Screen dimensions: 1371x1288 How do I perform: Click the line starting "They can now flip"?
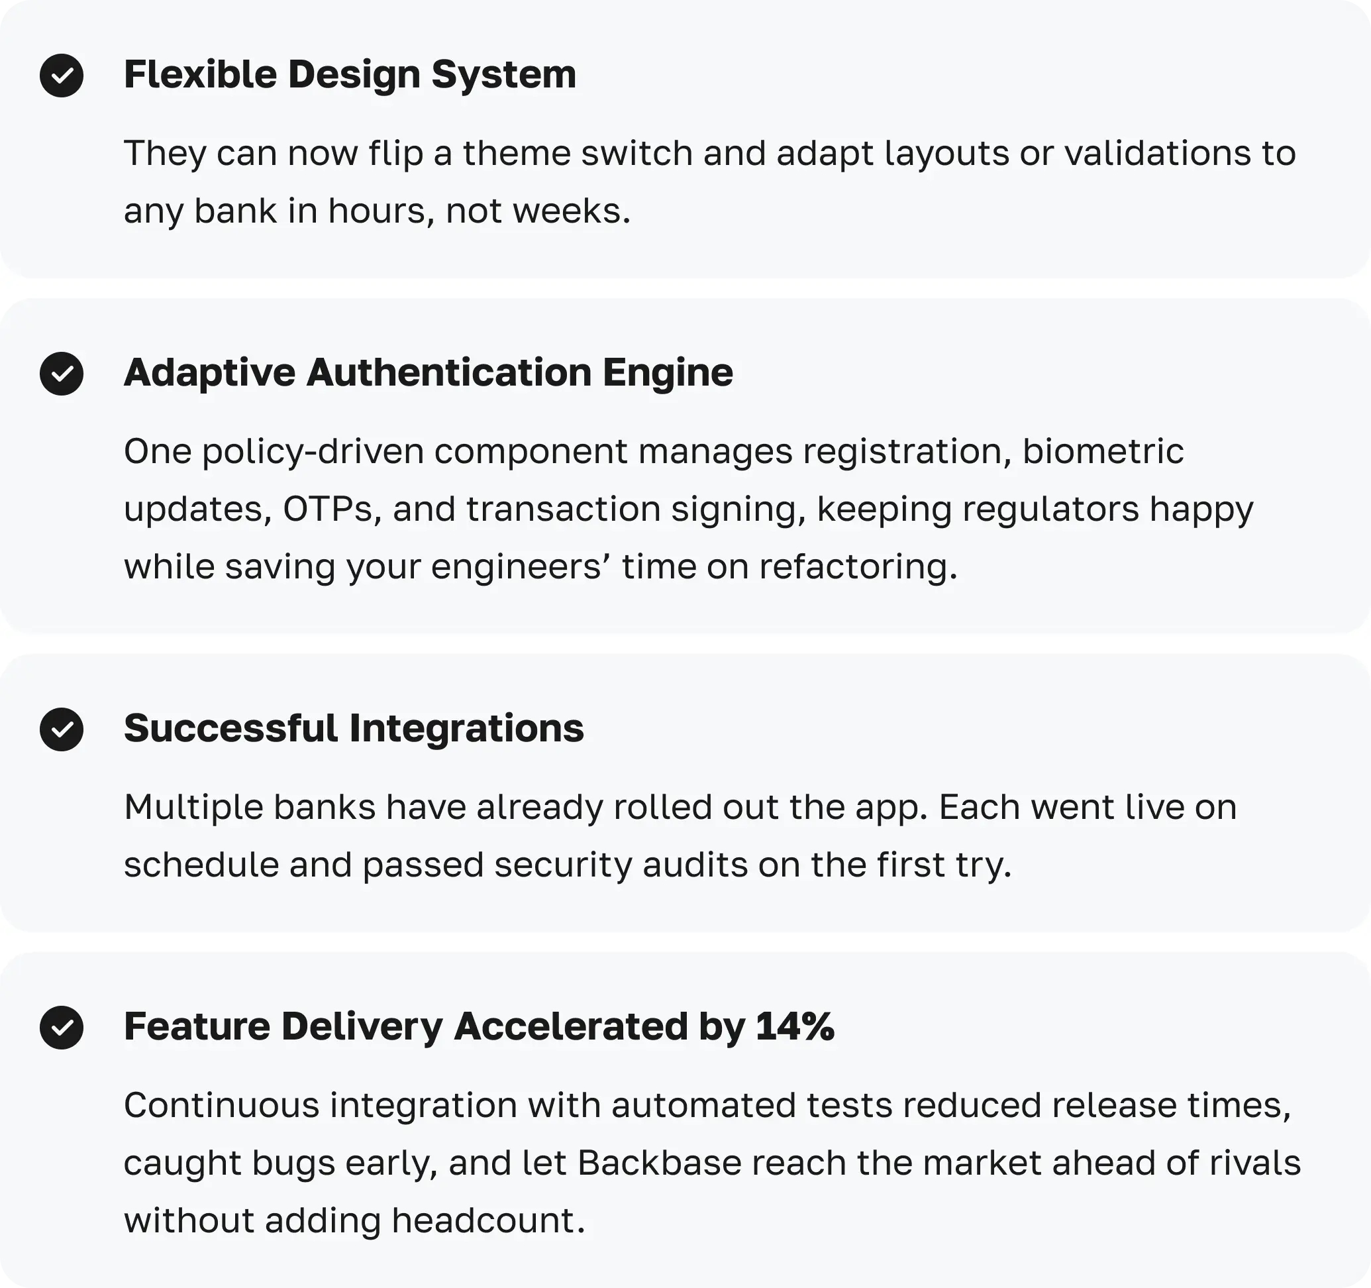709,153
